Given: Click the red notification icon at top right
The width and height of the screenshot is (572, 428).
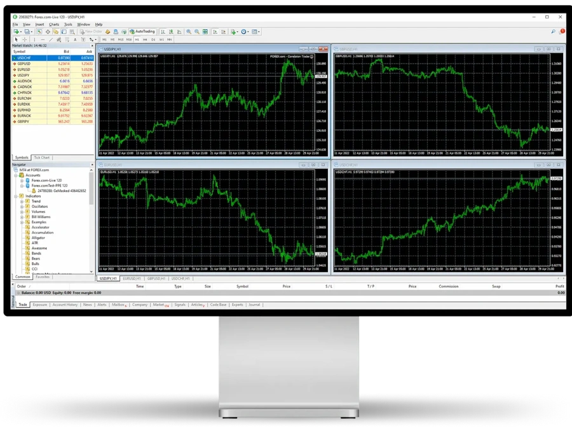Looking at the screenshot, I should coord(562,31).
